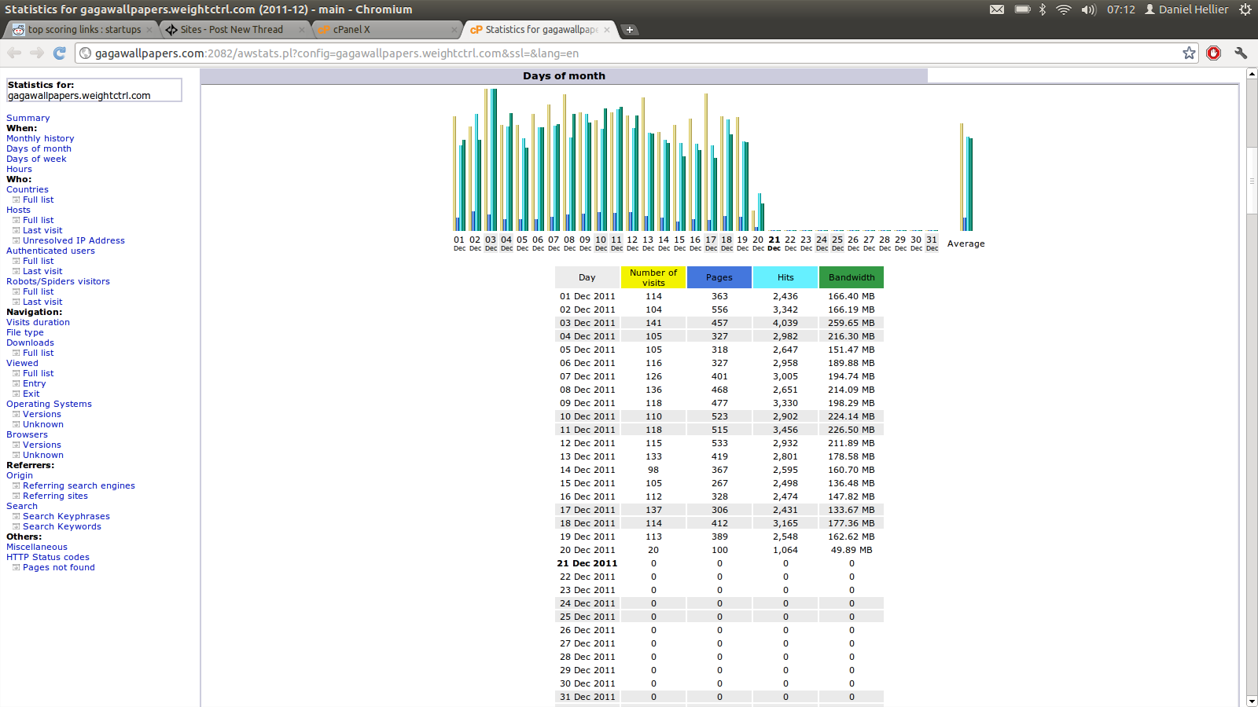Open the wrench settings menu

coord(1241,53)
